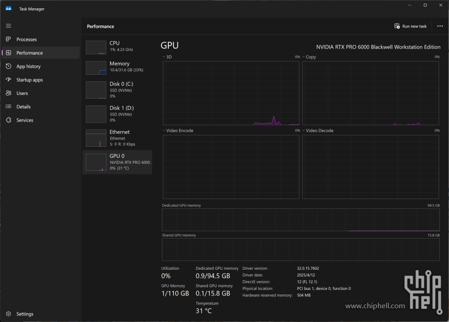Run a new task
The width and height of the screenshot is (449, 322).
(410, 26)
